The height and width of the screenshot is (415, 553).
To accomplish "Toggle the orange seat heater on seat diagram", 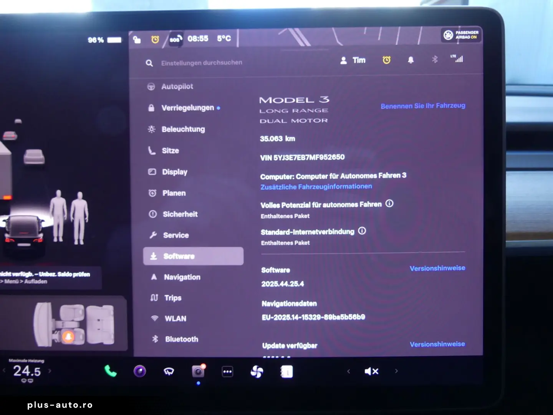I will (68, 337).
